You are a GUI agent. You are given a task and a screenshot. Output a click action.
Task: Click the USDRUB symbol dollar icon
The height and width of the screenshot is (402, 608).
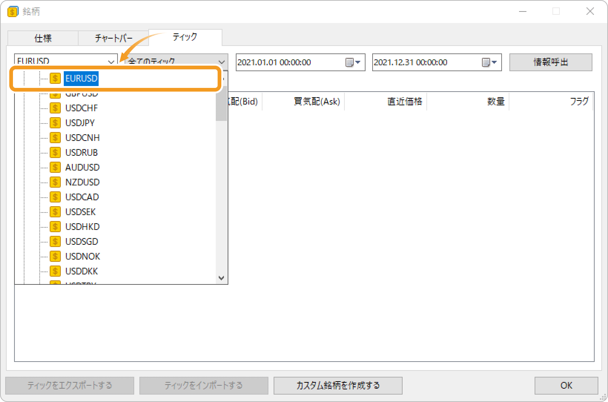[55, 152]
